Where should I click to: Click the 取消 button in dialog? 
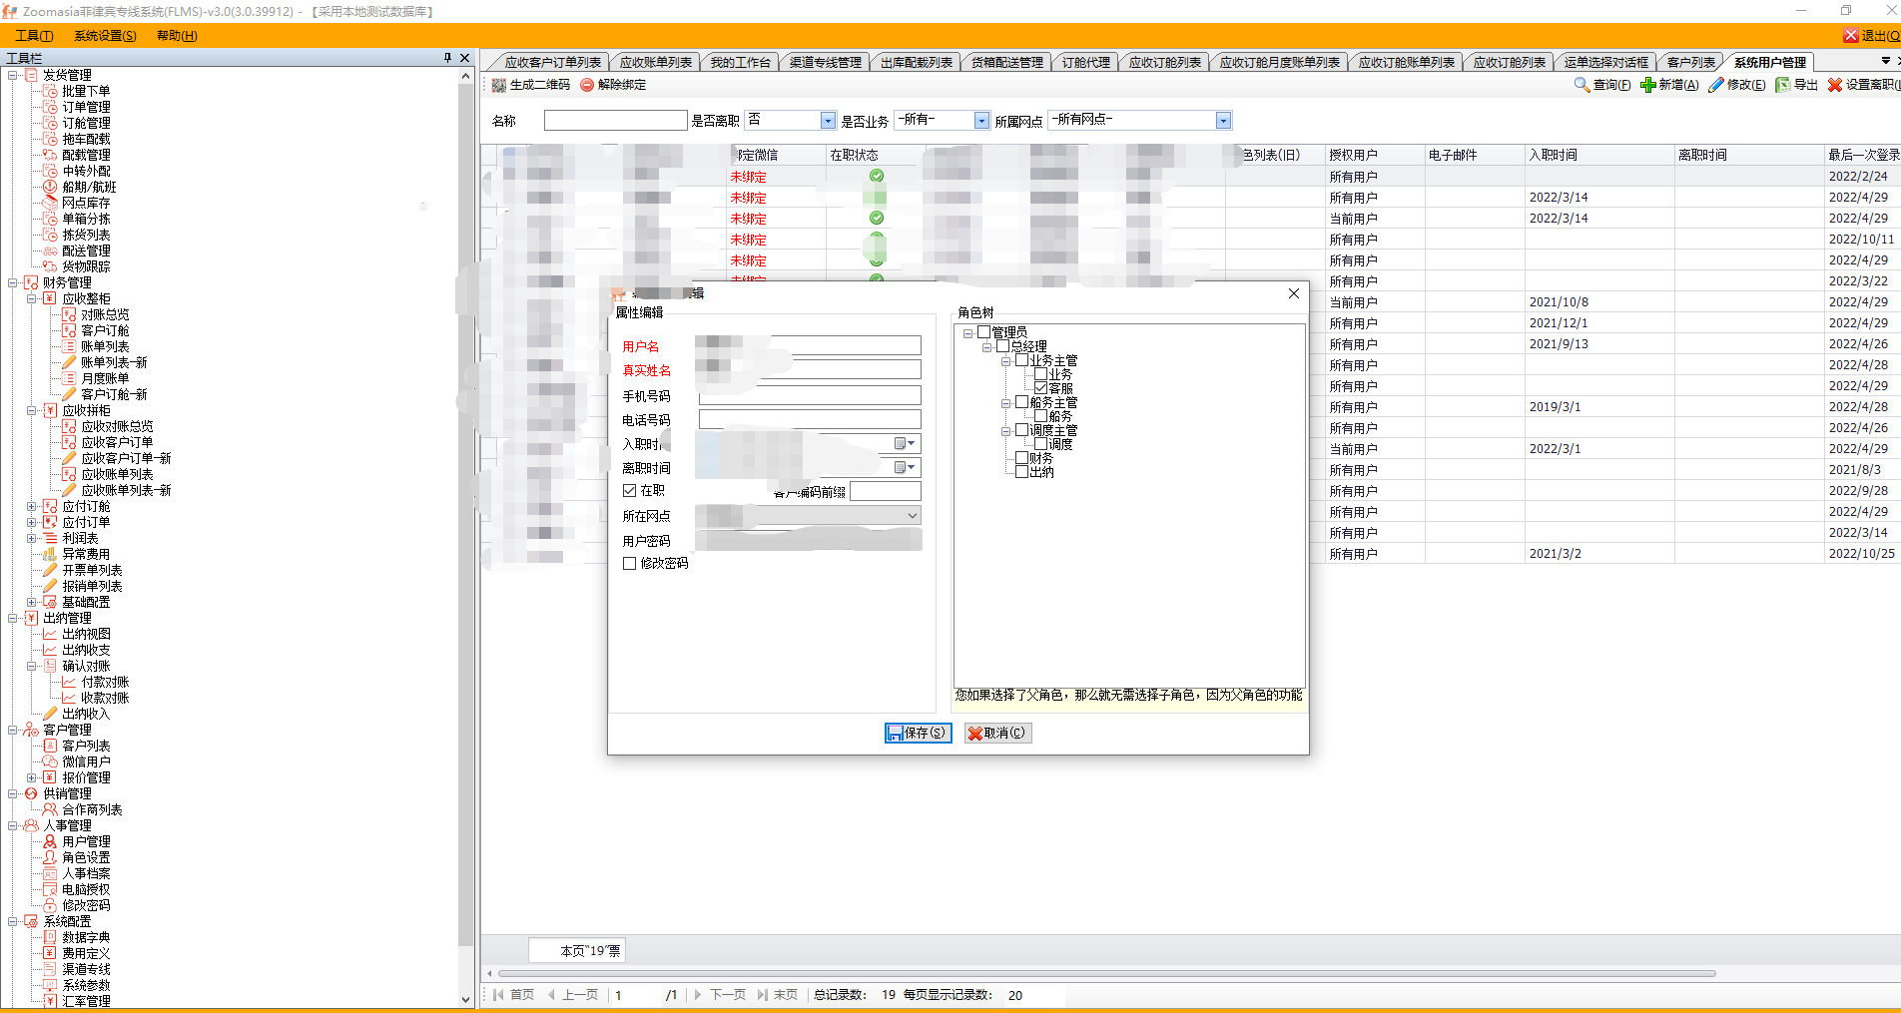point(997,734)
